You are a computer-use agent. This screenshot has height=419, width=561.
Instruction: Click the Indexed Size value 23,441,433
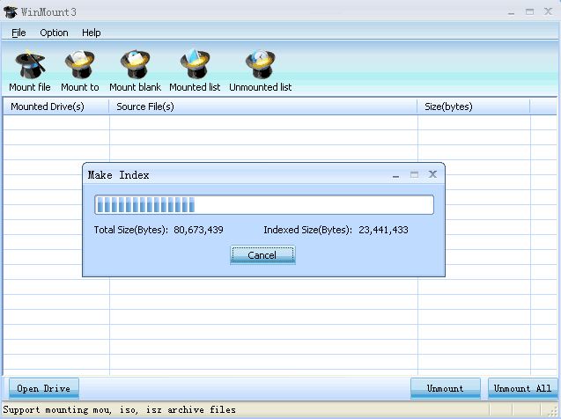(384, 230)
